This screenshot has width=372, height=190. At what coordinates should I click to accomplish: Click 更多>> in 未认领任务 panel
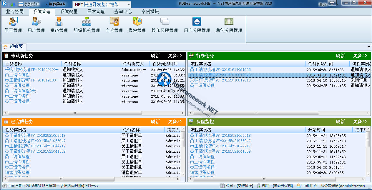pyautogui.click(x=175, y=56)
